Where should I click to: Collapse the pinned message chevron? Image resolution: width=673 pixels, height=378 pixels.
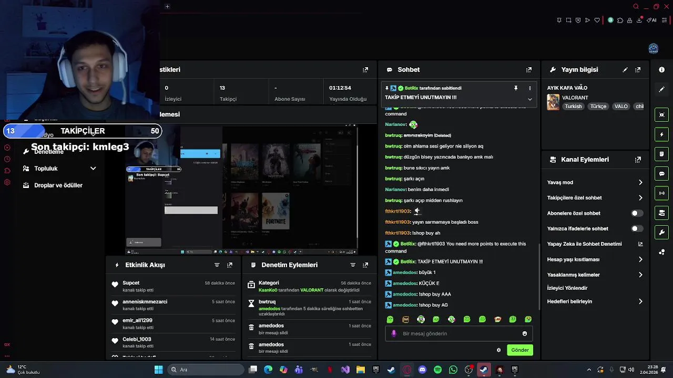[x=530, y=99]
